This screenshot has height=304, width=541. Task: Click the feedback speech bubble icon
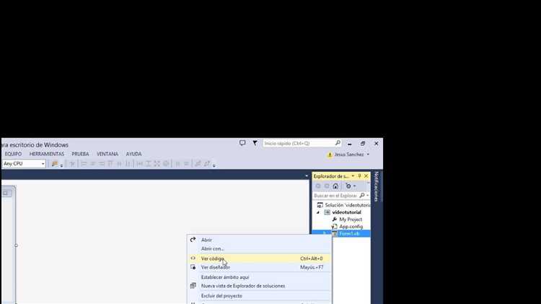(242, 143)
